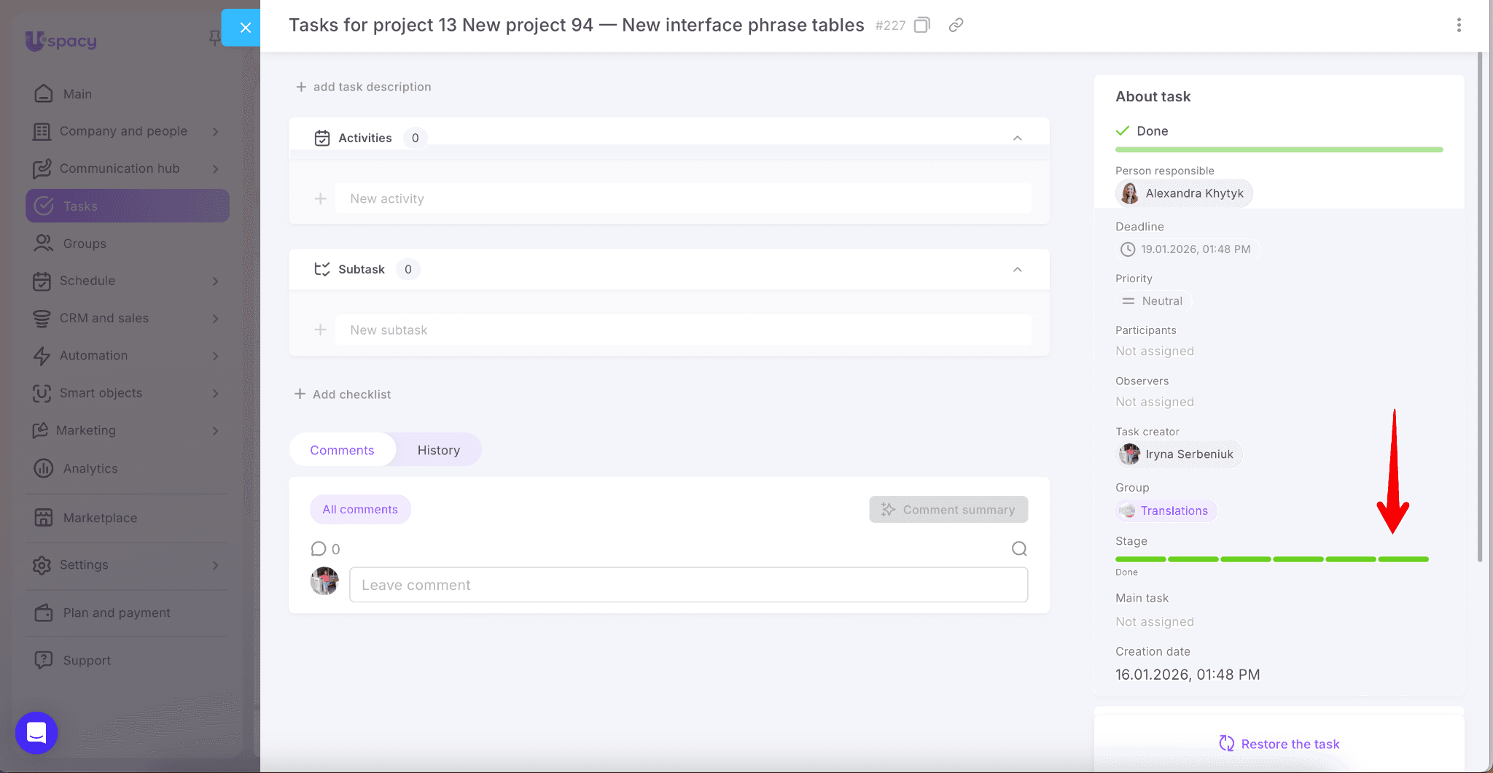Image resolution: width=1493 pixels, height=773 pixels.
Task: Click the plus icon beside New activity
Action: tap(320, 198)
